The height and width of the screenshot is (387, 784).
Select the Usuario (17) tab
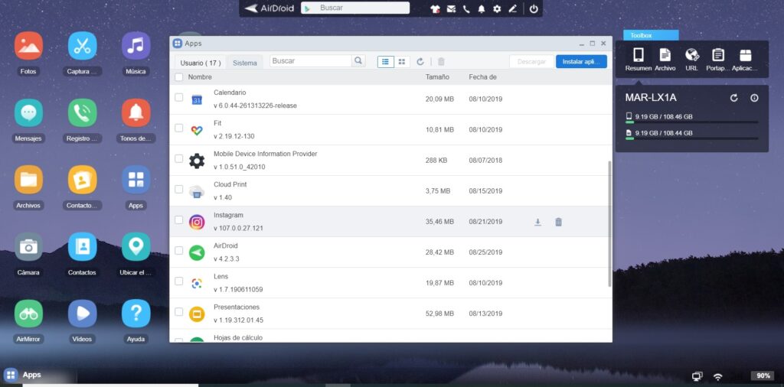click(x=200, y=63)
